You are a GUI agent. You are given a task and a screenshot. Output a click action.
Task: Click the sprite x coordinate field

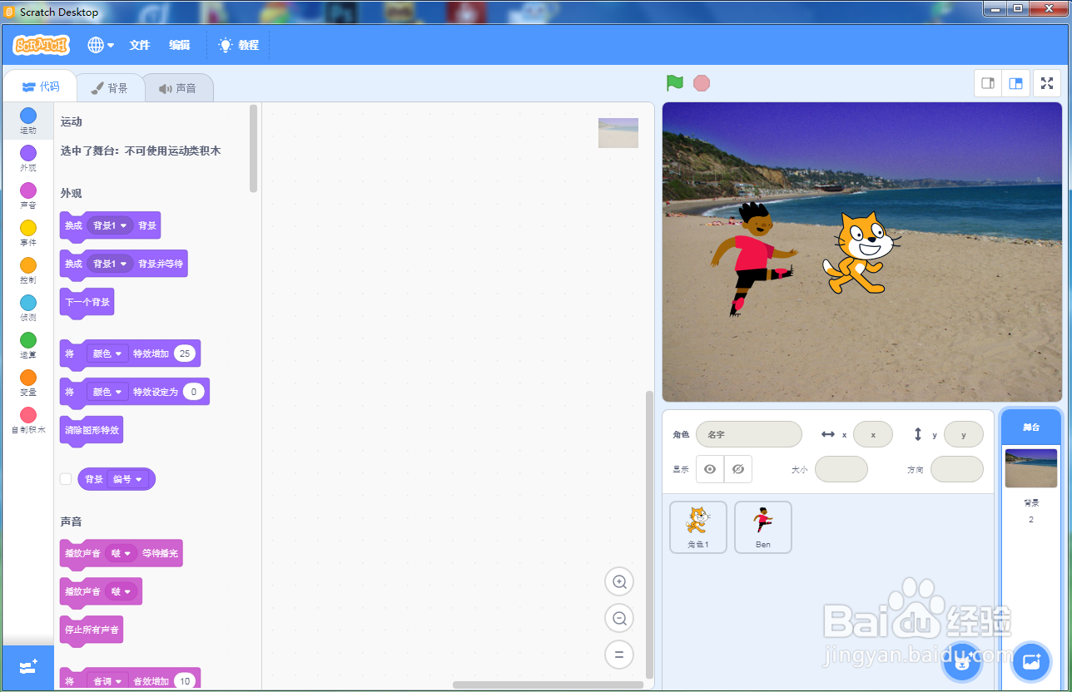coord(873,434)
